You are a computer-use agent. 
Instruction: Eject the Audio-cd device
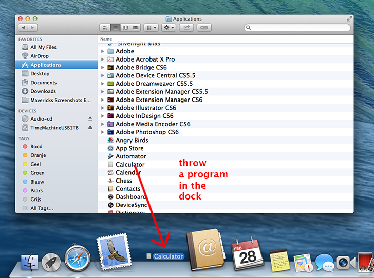(90, 118)
